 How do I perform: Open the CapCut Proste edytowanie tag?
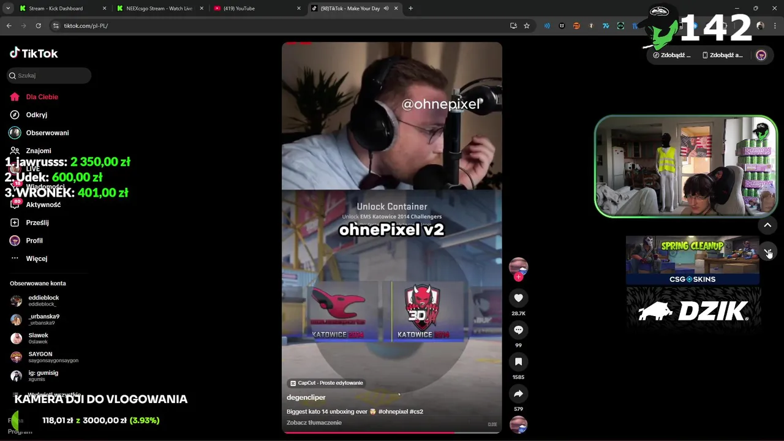(x=326, y=383)
